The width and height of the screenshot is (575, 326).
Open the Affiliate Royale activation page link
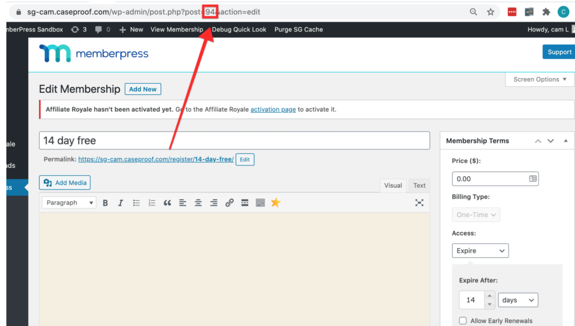[x=273, y=109]
